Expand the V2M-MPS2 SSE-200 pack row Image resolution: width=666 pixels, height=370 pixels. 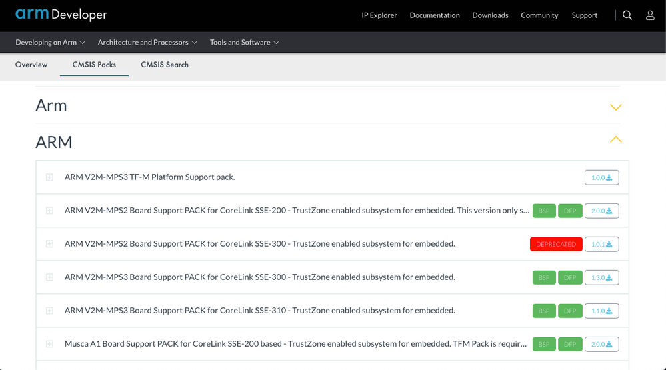click(50, 211)
